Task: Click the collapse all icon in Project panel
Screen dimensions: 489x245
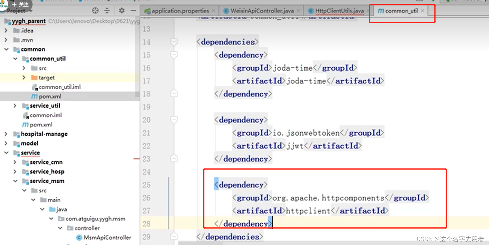Action: (x=107, y=11)
